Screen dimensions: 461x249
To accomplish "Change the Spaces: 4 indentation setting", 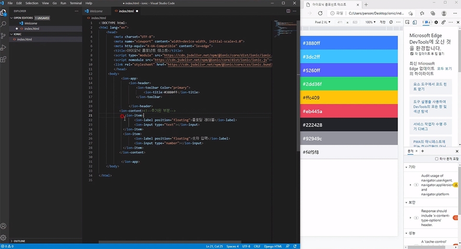I will (x=232, y=246).
